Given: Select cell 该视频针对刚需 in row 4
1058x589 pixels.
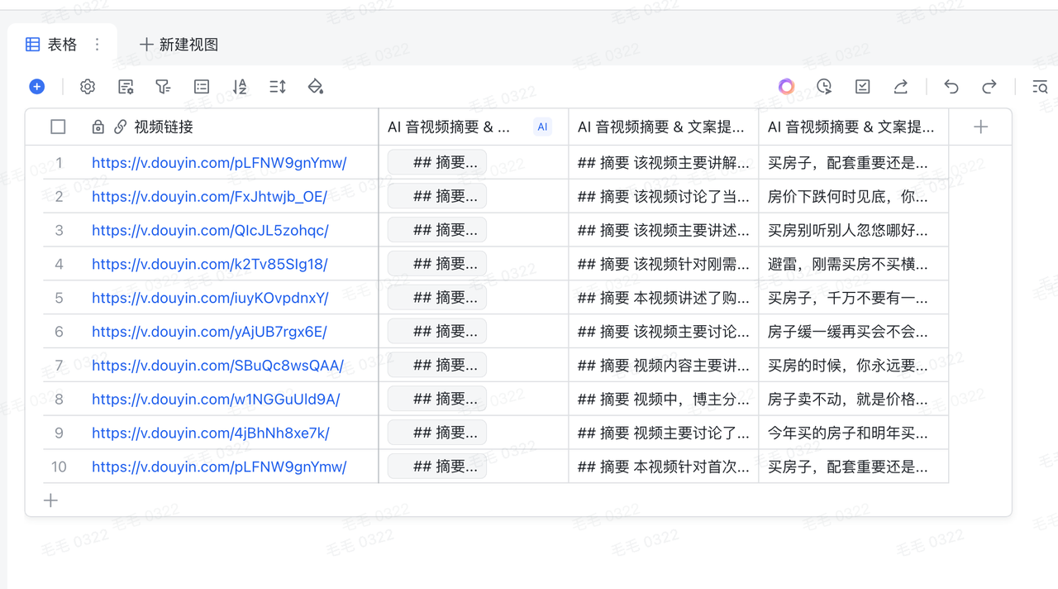Looking at the screenshot, I should [x=664, y=265].
